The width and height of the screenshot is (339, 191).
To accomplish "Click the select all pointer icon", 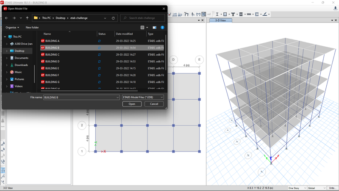I will point(3,144).
